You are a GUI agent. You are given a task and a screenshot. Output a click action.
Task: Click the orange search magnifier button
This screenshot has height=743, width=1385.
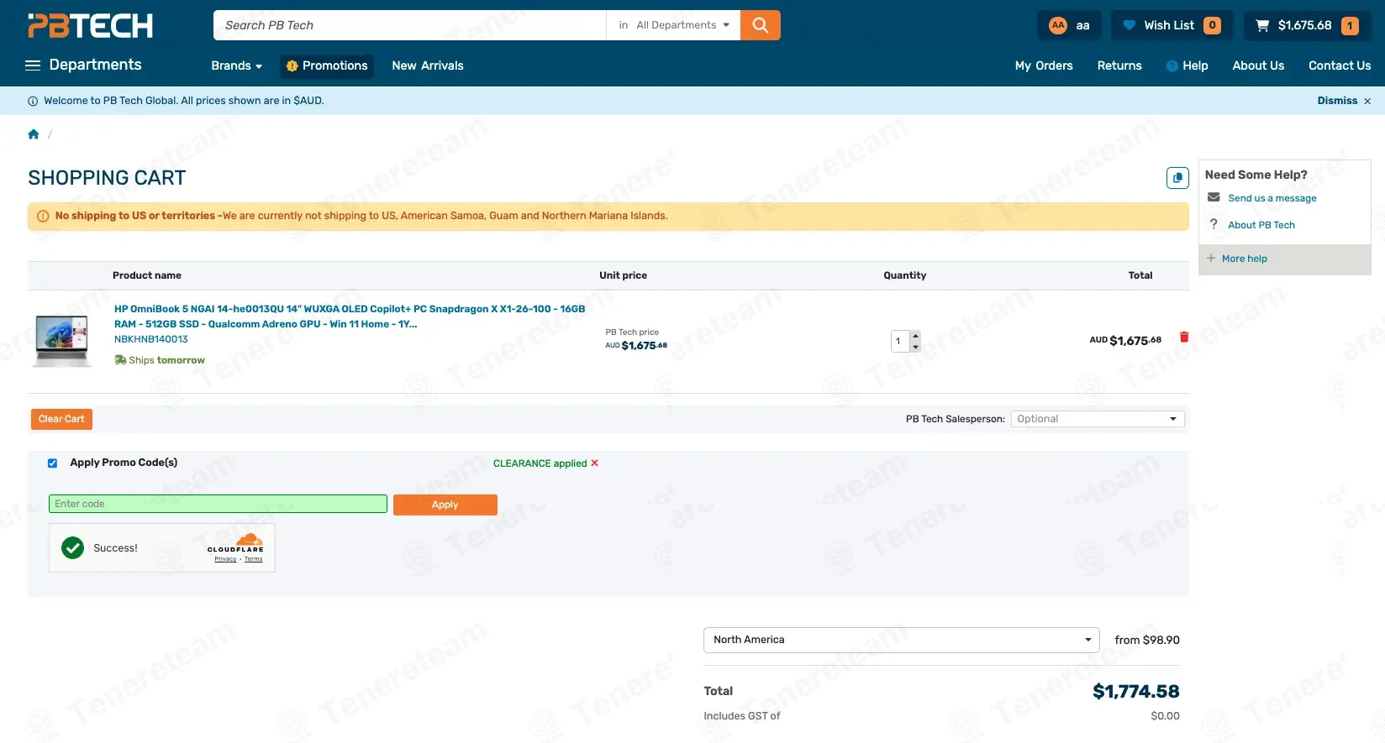pyautogui.click(x=760, y=25)
